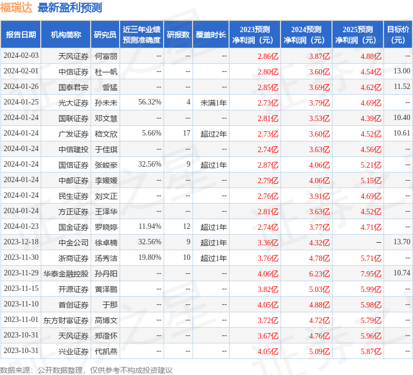The height and width of the screenshot is (375, 413).
Task: Click target price 10.40
Action: [x=402, y=118]
